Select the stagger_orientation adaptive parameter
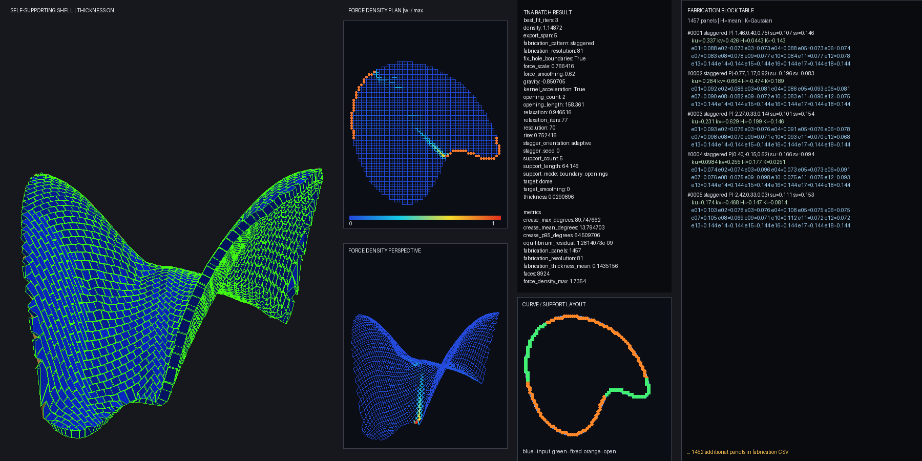 [557, 143]
